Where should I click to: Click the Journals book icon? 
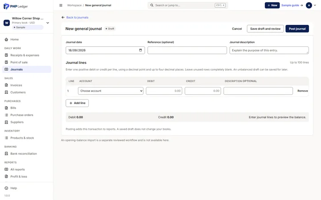tap(6, 69)
